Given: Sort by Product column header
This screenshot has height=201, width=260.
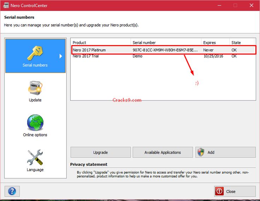Looking at the screenshot, I should tap(101, 43).
